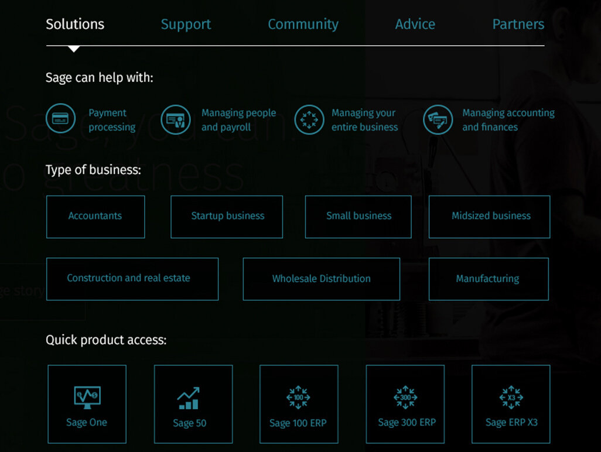The image size is (601, 452).
Task: Switch to the Support tab
Action: pos(186,25)
